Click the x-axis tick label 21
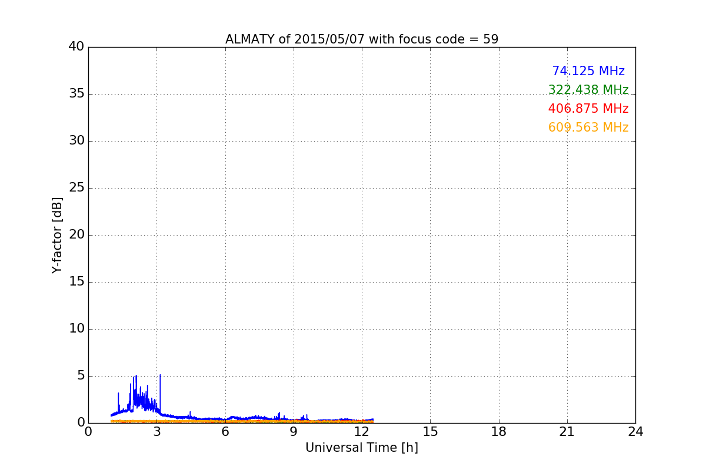706x470 pixels. 567,432
